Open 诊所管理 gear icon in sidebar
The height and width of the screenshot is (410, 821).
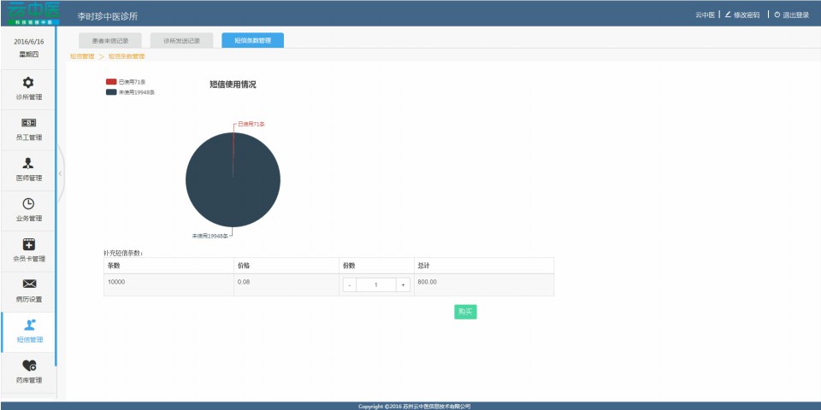click(28, 83)
